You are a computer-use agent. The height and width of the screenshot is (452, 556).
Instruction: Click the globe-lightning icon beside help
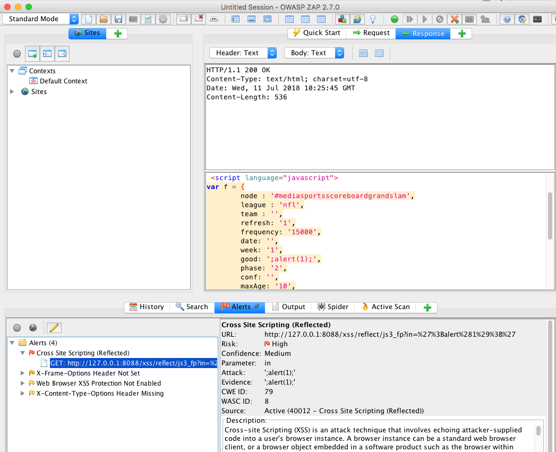522,19
